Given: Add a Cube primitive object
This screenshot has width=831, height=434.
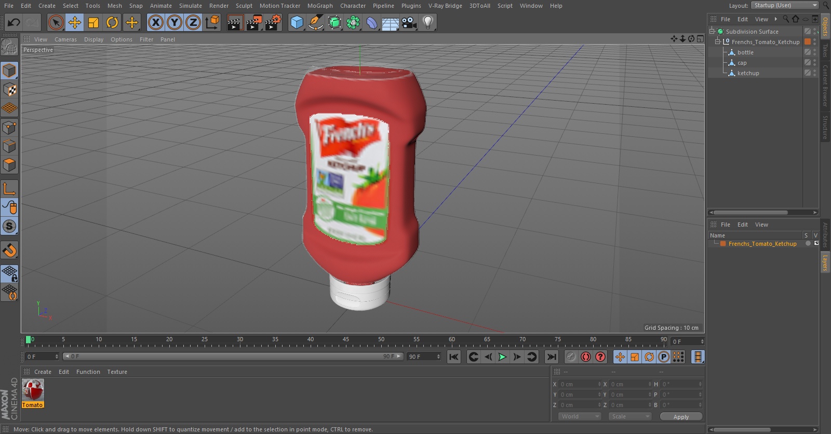Looking at the screenshot, I should point(297,22).
